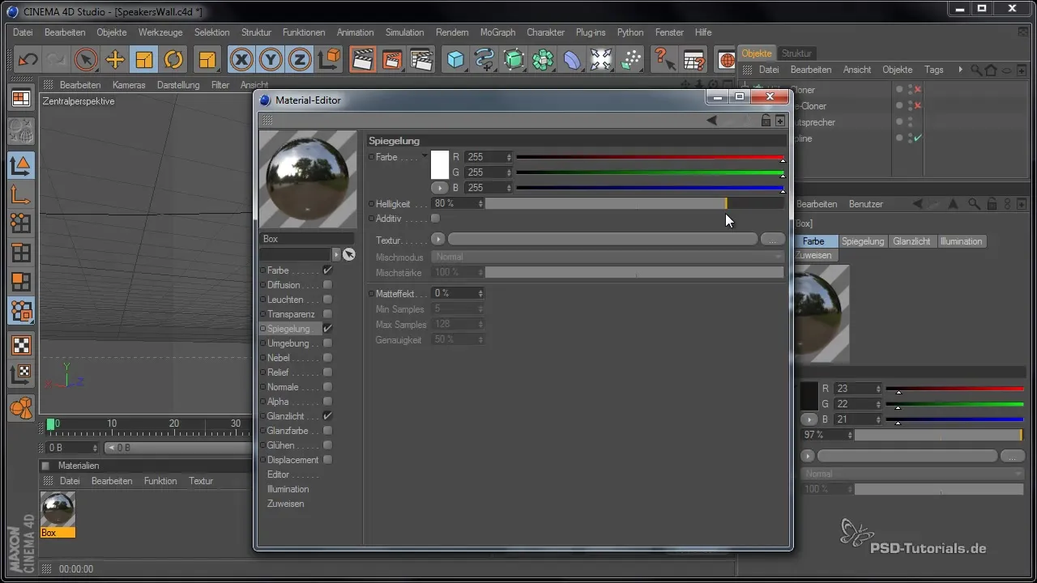Disable Spiegelung channel checkbox
Image resolution: width=1037 pixels, height=583 pixels.
tap(327, 329)
